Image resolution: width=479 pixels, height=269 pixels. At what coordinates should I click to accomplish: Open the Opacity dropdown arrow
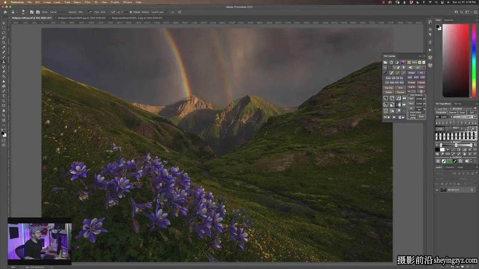(85, 12)
